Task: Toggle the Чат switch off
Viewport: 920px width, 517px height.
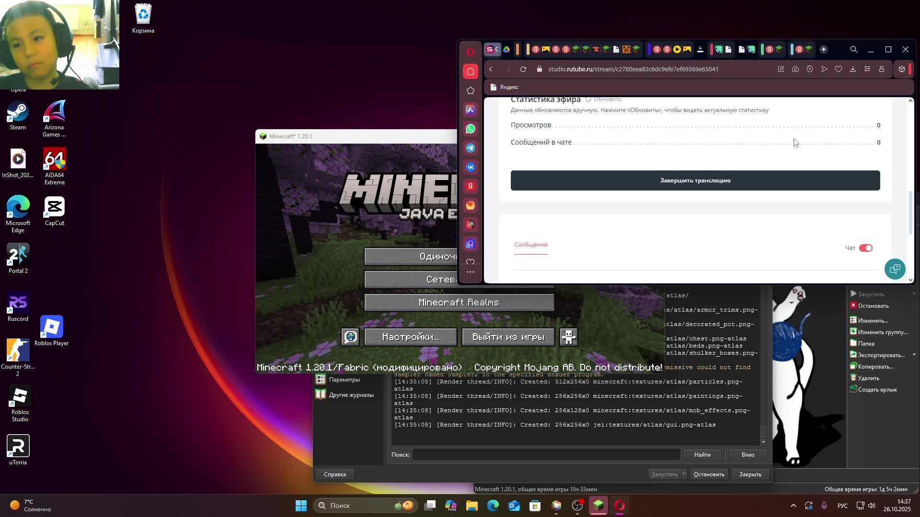Action: pos(865,248)
